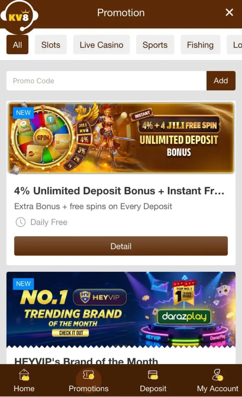Tap the Promotions ticket icon

pos(88,375)
